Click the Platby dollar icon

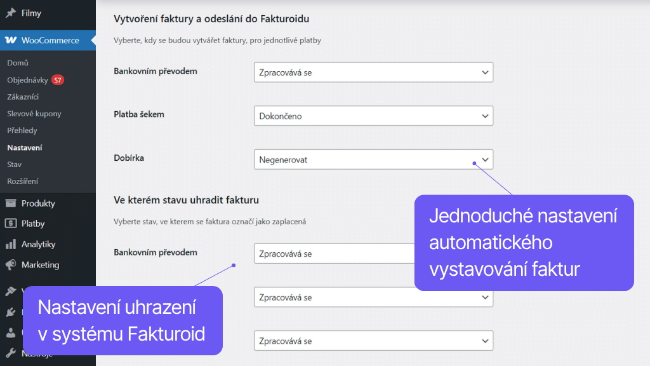[11, 224]
